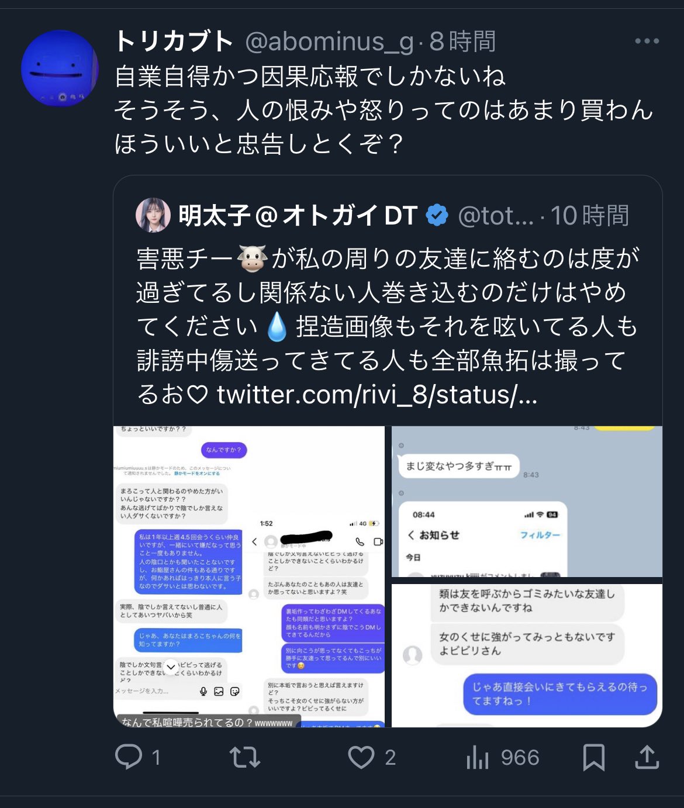This screenshot has height=808, width=684.
Task: Open the three-dot more options menu
Action: click(647, 41)
